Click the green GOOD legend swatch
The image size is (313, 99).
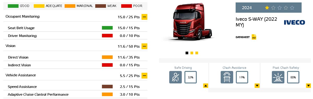[x=13, y=6]
